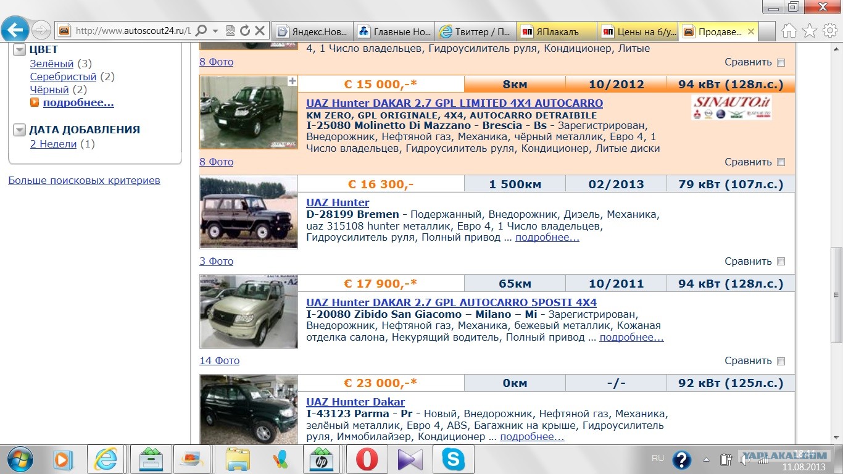The width and height of the screenshot is (843, 474).
Task: Click the plus icon on the black UAZ photo
Action: [x=293, y=81]
